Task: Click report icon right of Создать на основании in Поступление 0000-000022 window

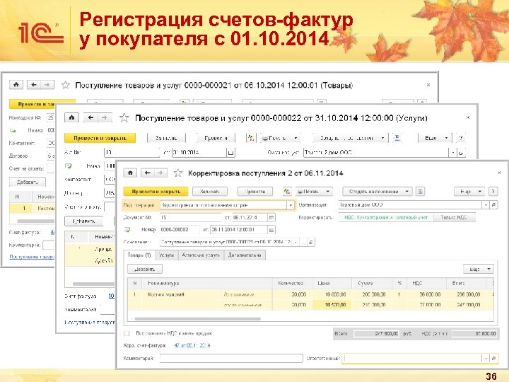Action: pos(397,138)
